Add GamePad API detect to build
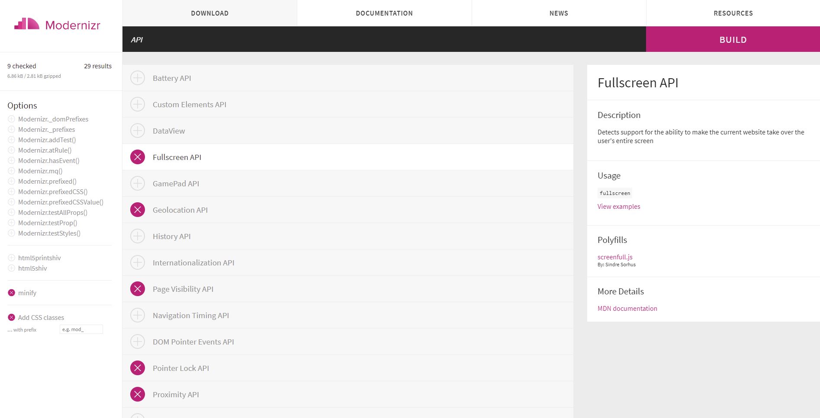820x418 pixels. pos(138,183)
